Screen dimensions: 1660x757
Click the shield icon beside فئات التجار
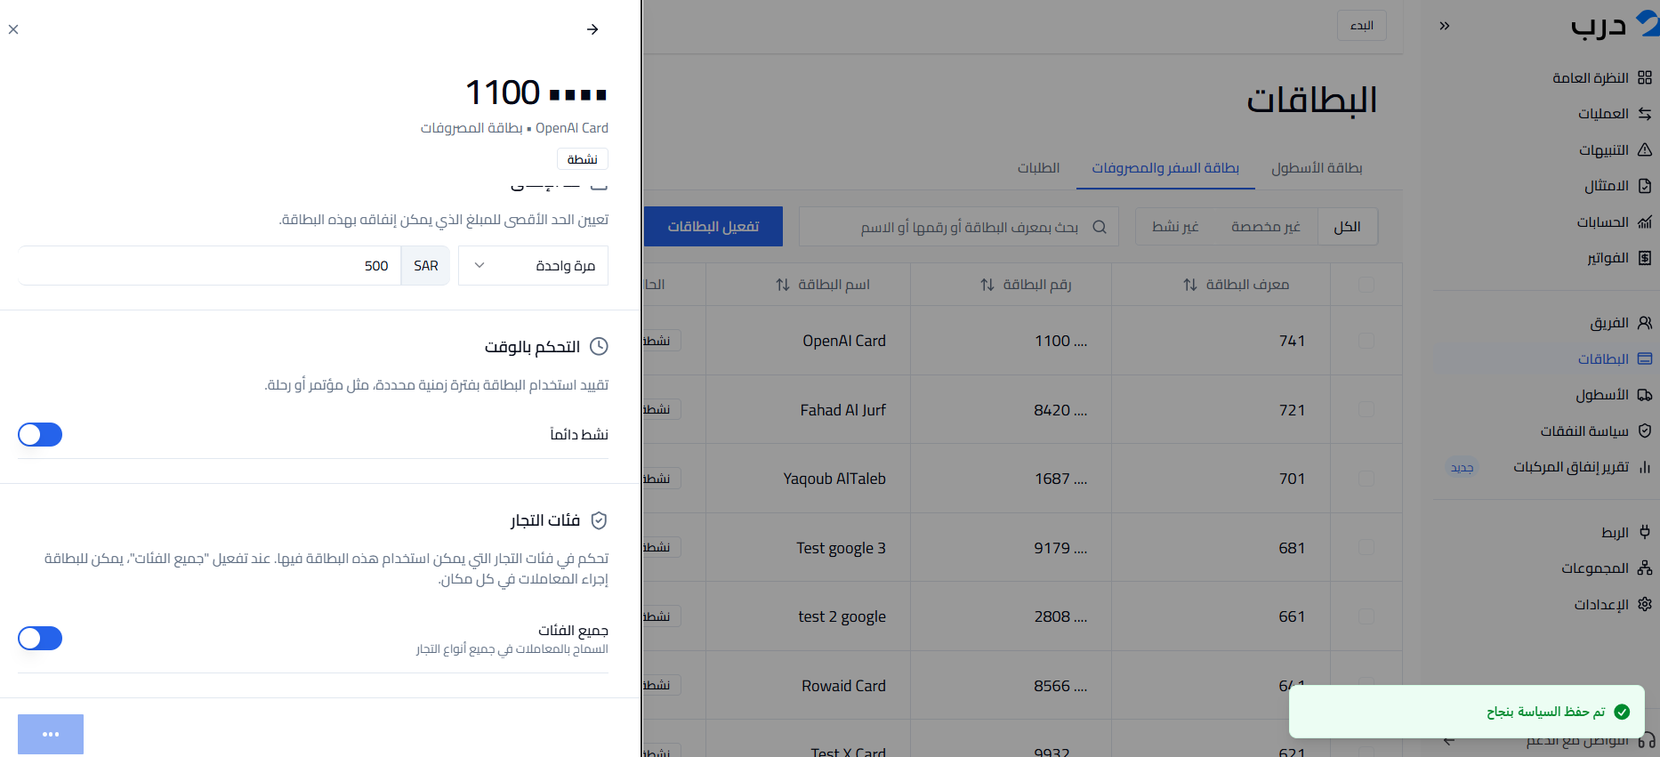(600, 520)
